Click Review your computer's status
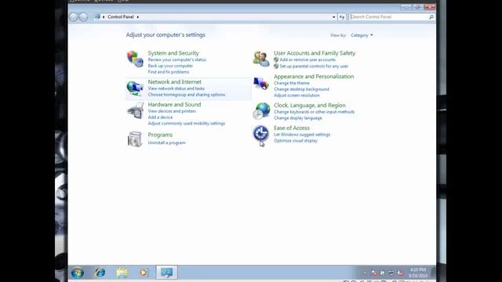 [x=177, y=60]
